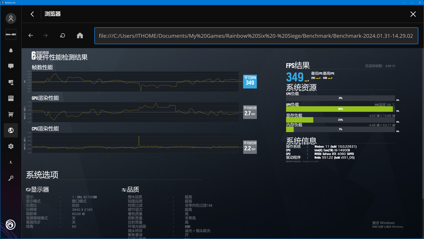Click the Nvidia 551.22 driver text
Screen dimensions: 424x239
[x=334, y=158]
